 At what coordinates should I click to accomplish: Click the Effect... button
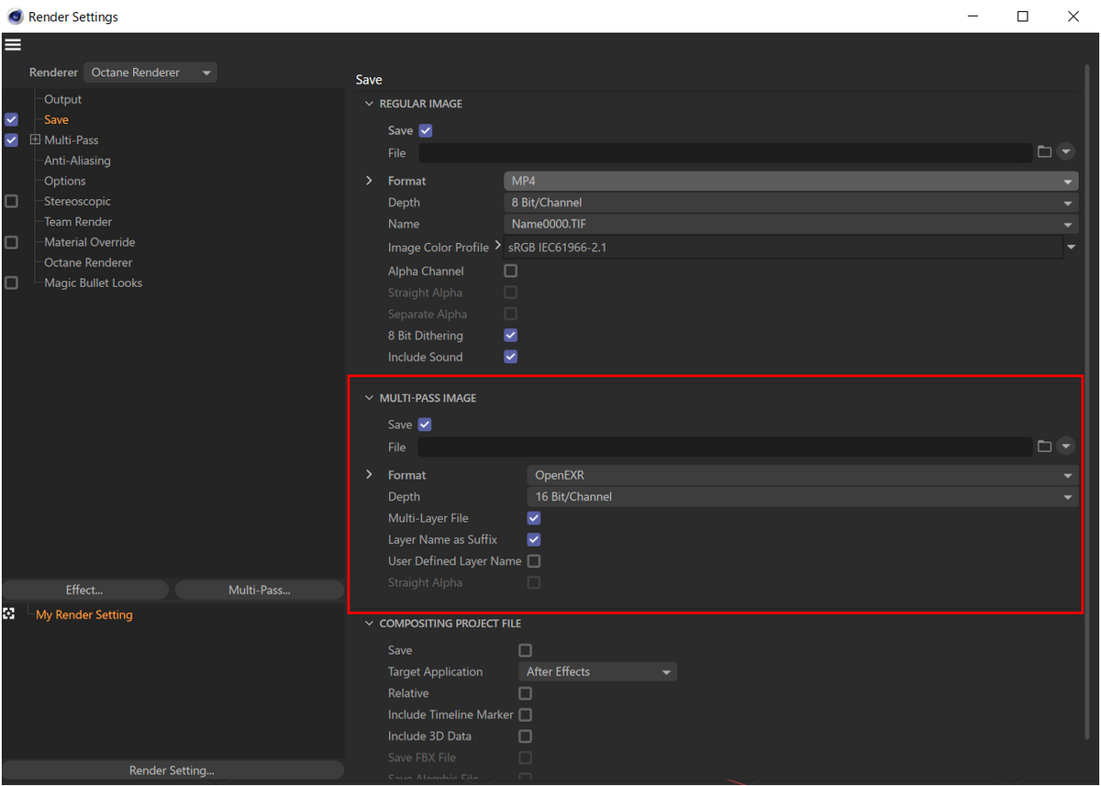click(x=84, y=589)
